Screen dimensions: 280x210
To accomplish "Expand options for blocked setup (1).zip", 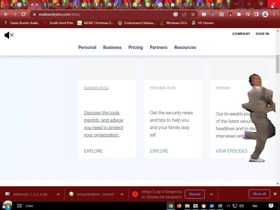I will pyautogui.click(x=211, y=194).
